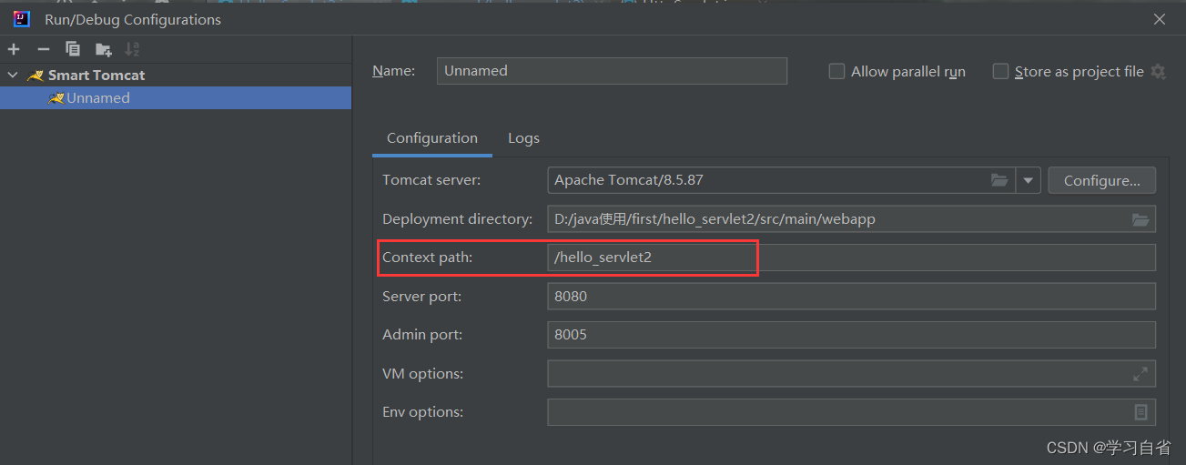Screen dimensions: 1186x465
Task: Sort configurations alphabetically
Action: tap(133, 49)
